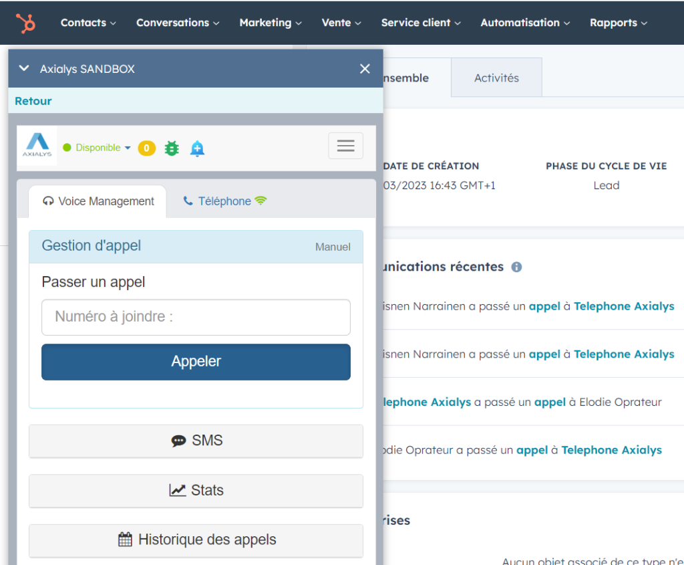Click the Retour link
This screenshot has width=684, height=565.
click(x=33, y=101)
